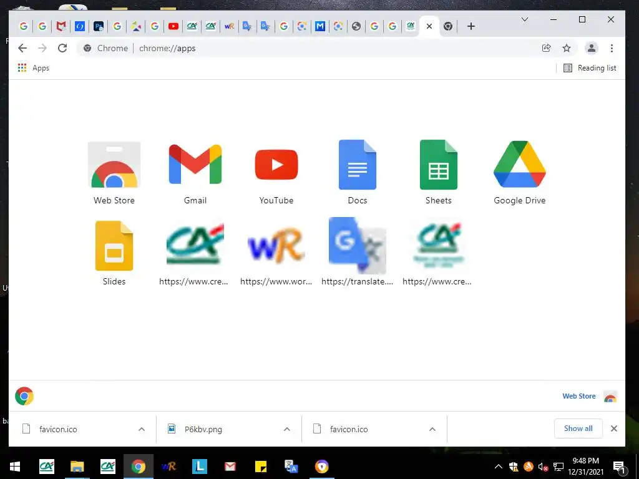639x479 pixels.
Task: Click the Chrome logo in page footer
Action: coord(24,396)
